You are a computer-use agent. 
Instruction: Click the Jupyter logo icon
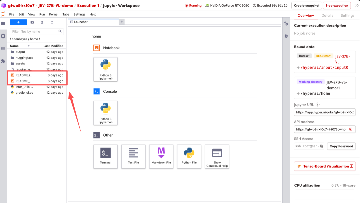pos(3,14)
